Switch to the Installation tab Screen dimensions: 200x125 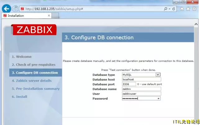27,15
